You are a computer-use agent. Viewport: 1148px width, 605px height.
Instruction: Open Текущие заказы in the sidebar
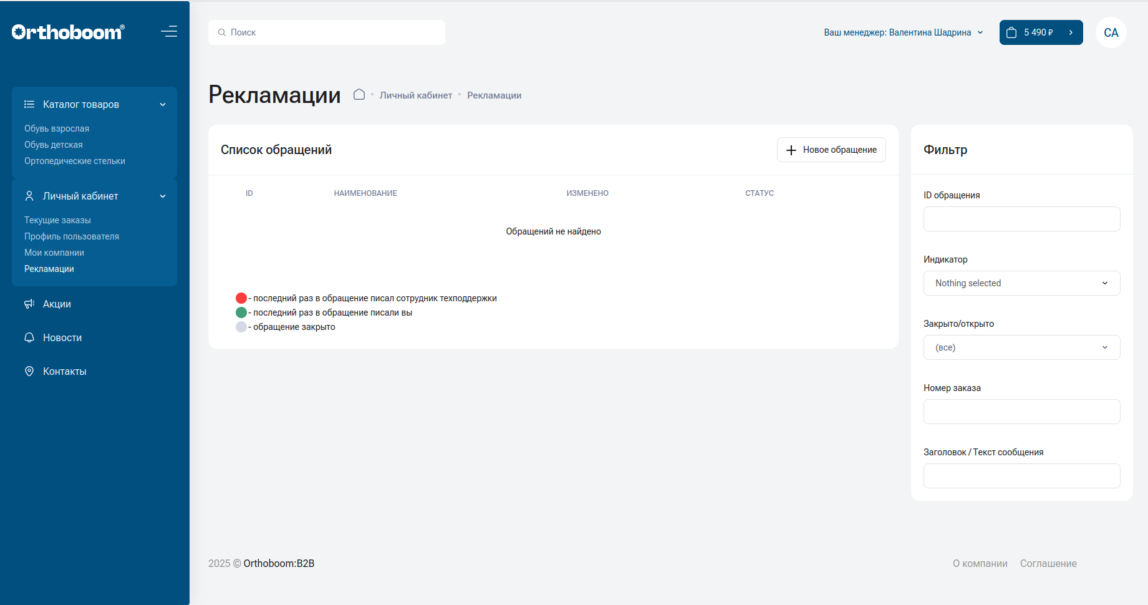click(57, 220)
